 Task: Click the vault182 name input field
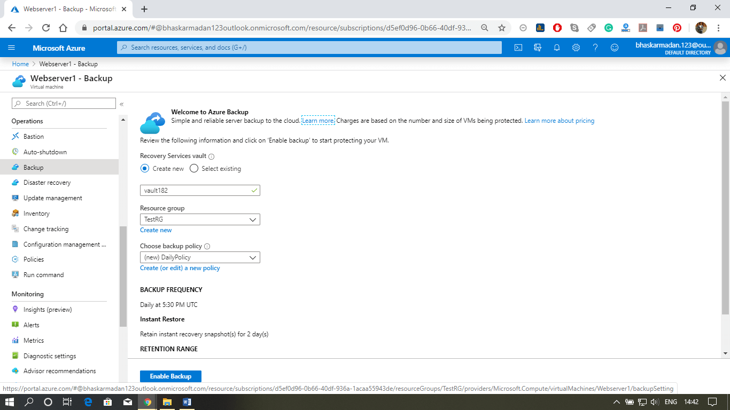[x=192, y=190]
